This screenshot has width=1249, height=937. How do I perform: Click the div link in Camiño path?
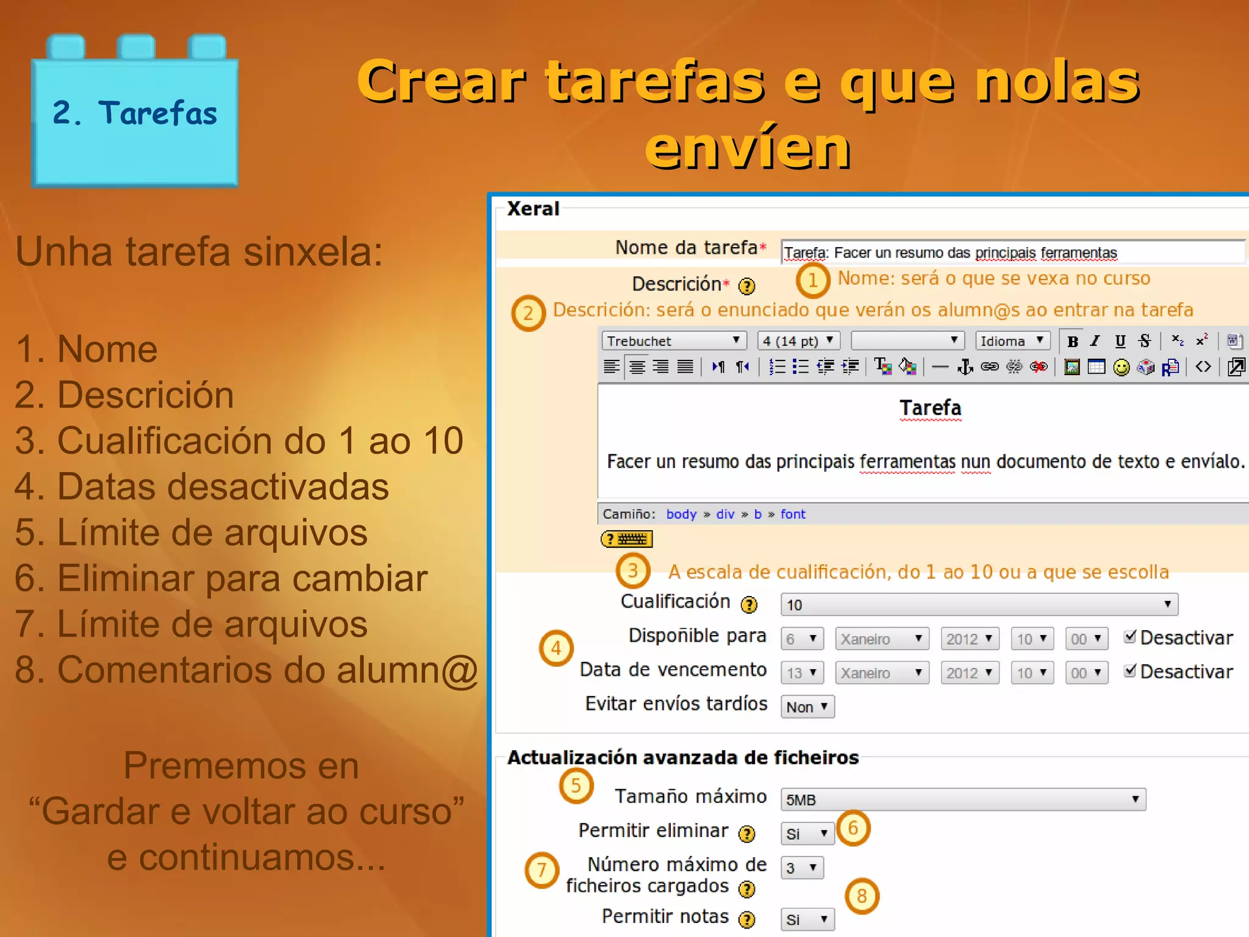point(725,514)
